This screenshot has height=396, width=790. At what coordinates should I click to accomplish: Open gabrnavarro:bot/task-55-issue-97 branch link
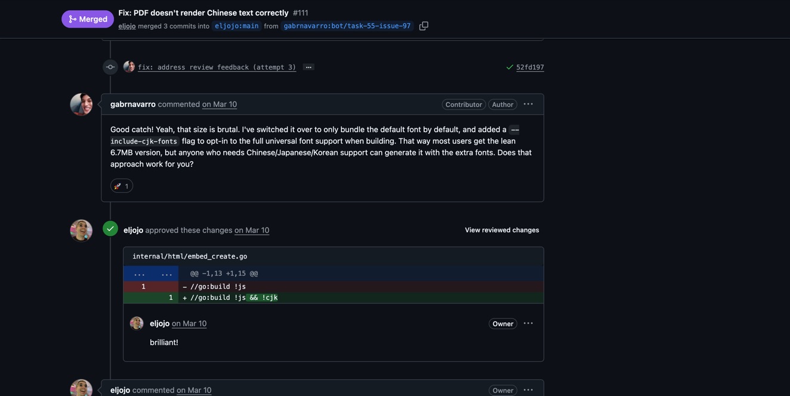pyautogui.click(x=347, y=26)
